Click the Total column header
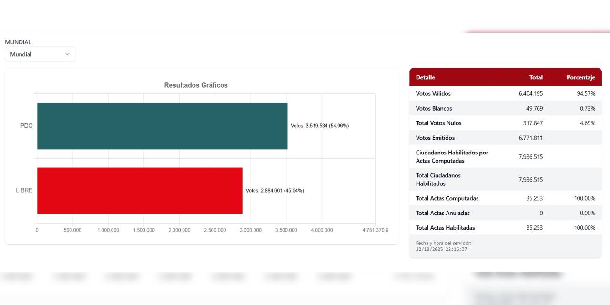 (536, 77)
